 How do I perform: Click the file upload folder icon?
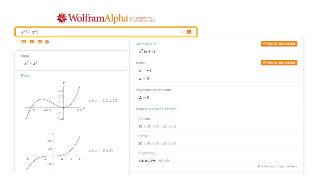pos(47,42)
